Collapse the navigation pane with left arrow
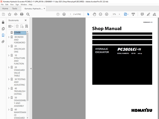 click(x=31, y=69)
